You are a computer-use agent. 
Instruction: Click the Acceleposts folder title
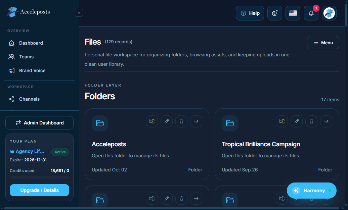pos(109,144)
